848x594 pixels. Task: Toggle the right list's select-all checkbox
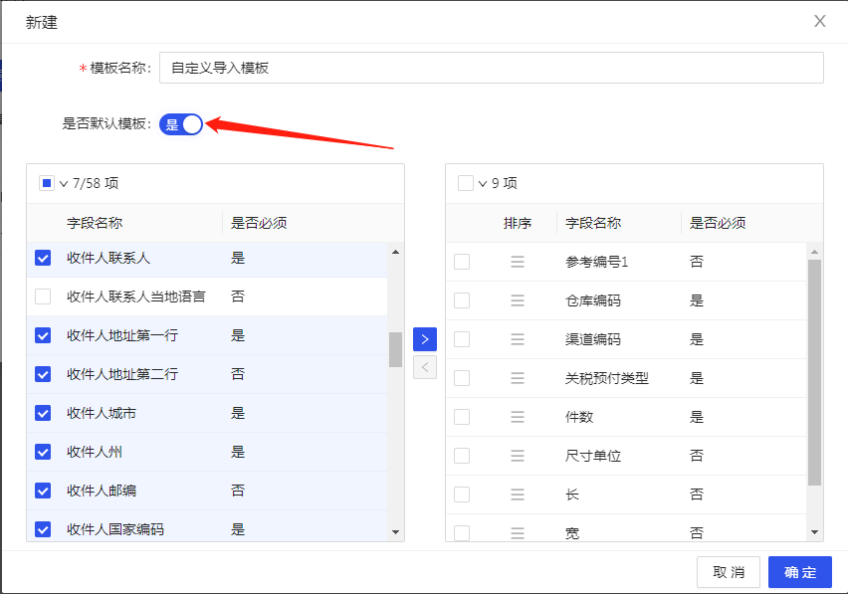pos(466,183)
